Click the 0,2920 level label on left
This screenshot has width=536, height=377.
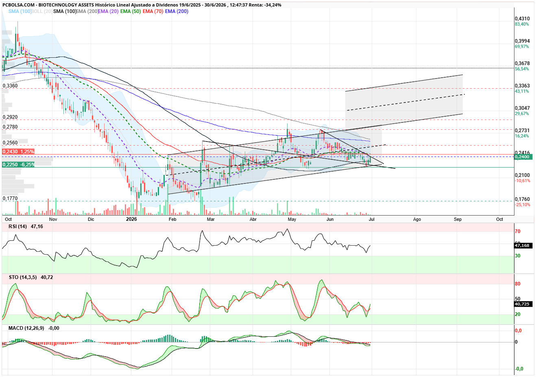click(x=10, y=117)
